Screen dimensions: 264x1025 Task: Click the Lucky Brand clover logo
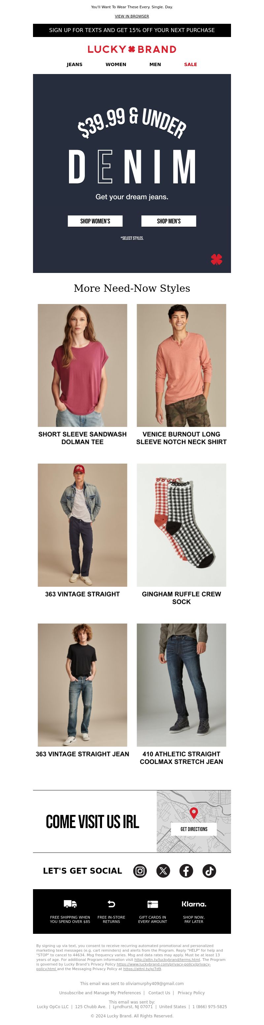[x=132, y=49]
